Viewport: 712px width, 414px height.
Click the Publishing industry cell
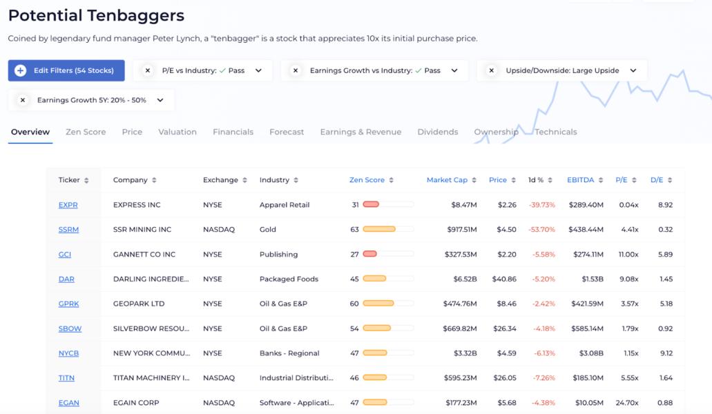278,255
